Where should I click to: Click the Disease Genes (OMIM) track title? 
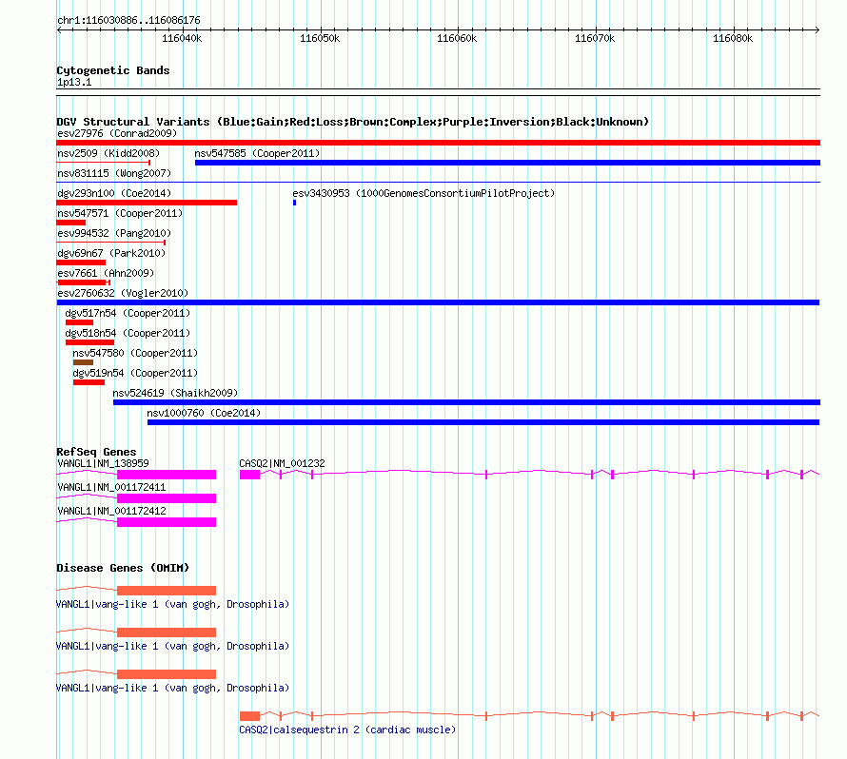tap(123, 568)
